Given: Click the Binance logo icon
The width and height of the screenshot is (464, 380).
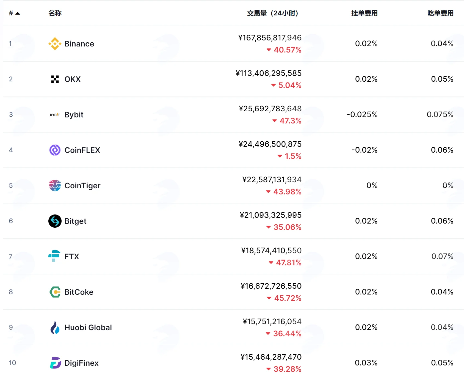Looking at the screenshot, I should coord(55,44).
